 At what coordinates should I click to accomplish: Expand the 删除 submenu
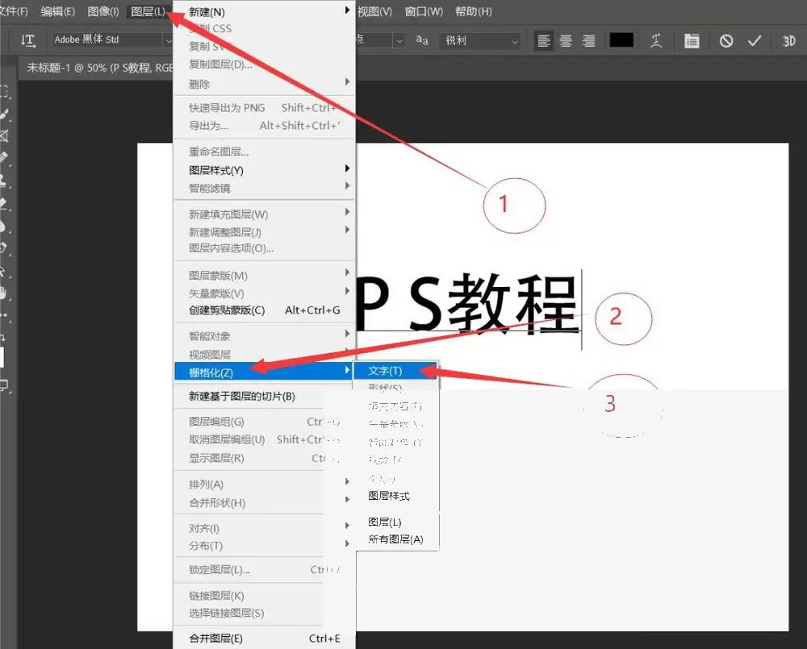[265, 83]
